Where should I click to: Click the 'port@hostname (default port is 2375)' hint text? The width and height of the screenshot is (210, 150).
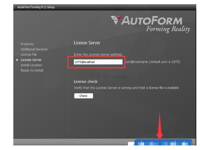153,62
